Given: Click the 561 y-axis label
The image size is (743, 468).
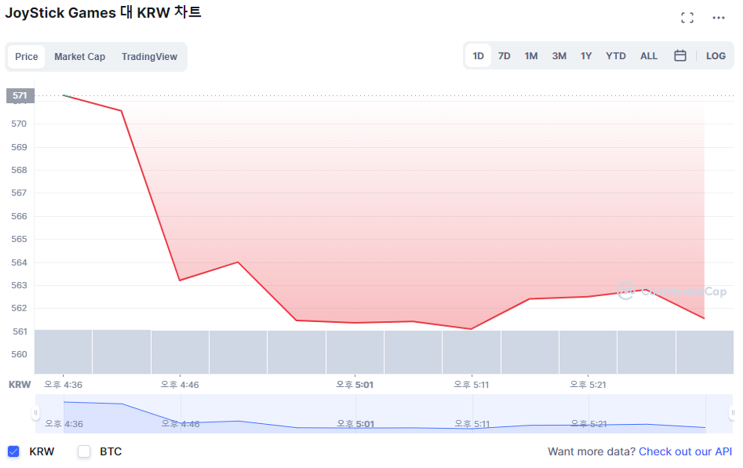Looking at the screenshot, I should [x=19, y=331].
